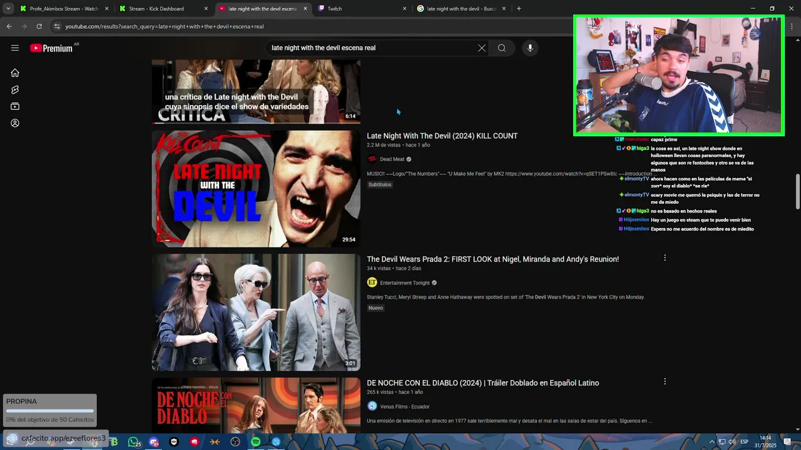
Task: Go back in browser history
Action: [9, 26]
